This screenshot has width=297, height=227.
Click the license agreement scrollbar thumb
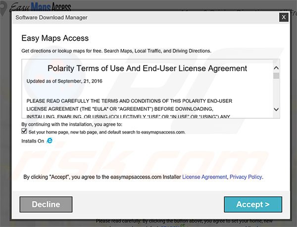point(276,76)
